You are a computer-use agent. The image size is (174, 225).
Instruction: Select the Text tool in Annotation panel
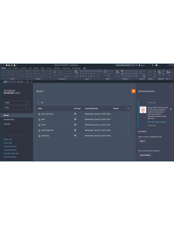[x=55, y=73]
